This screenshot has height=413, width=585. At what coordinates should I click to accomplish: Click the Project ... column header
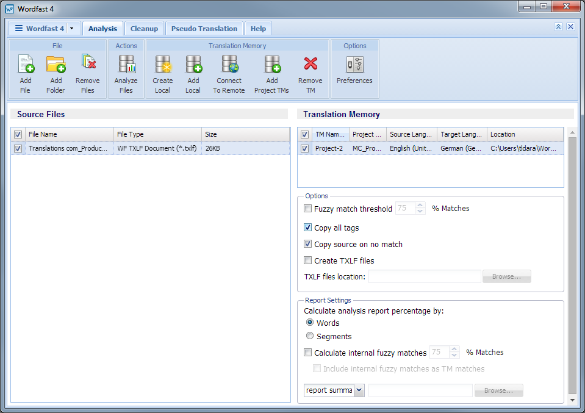367,134
